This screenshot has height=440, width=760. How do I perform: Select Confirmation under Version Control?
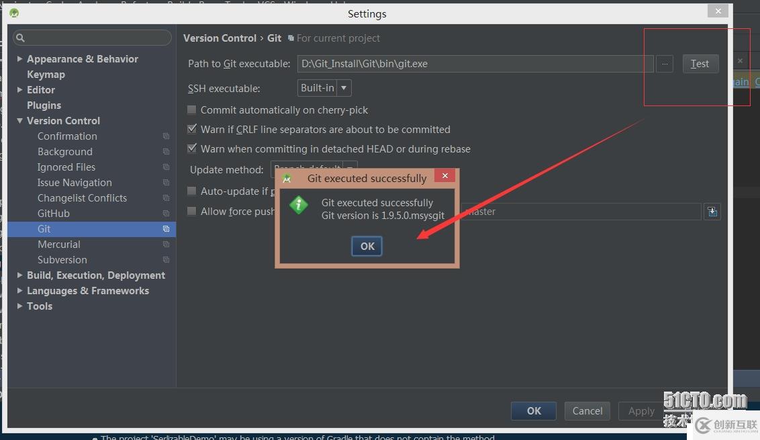pyautogui.click(x=67, y=136)
